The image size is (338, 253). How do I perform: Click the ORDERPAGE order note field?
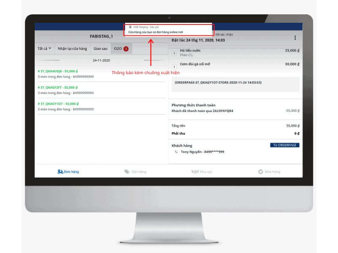235,84
